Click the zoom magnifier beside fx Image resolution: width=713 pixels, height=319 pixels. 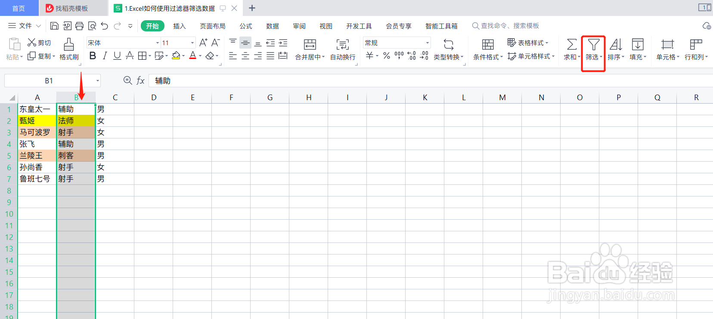pos(127,80)
